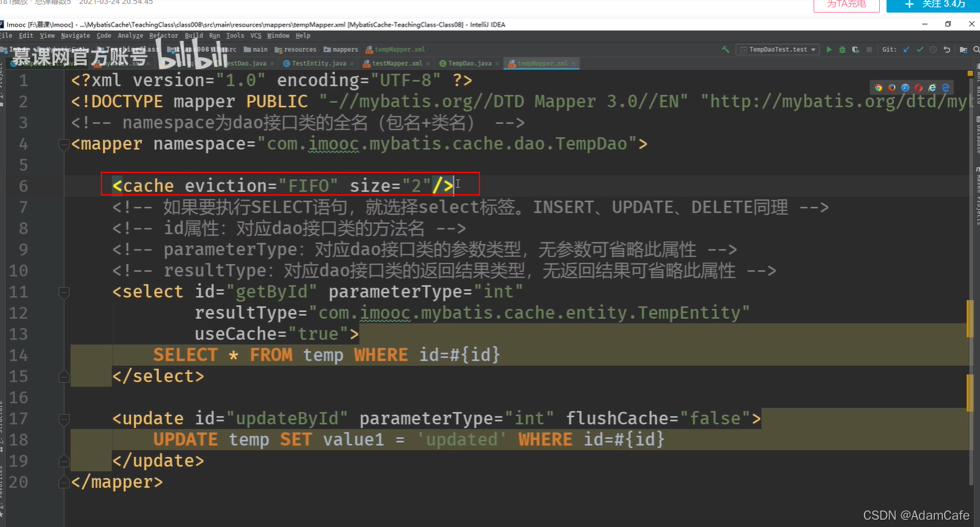Open the File menu
The width and height of the screenshot is (980, 527).
(6, 36)
